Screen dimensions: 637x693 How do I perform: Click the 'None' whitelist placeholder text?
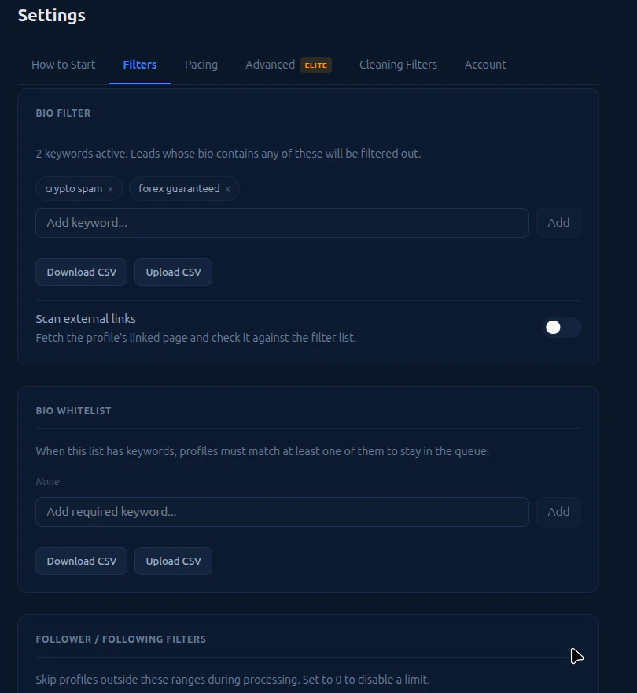tap(47, 481)
